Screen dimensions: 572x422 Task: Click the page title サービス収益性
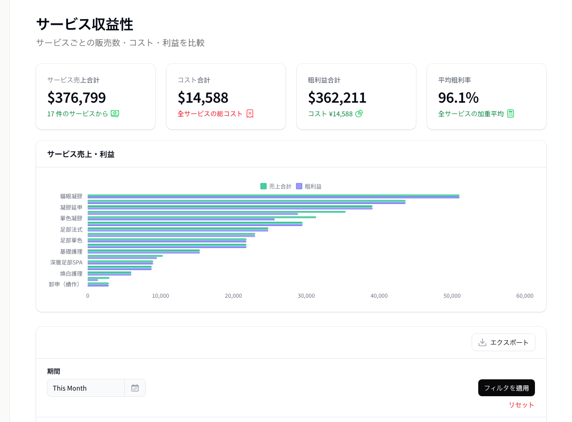point(85,24)
